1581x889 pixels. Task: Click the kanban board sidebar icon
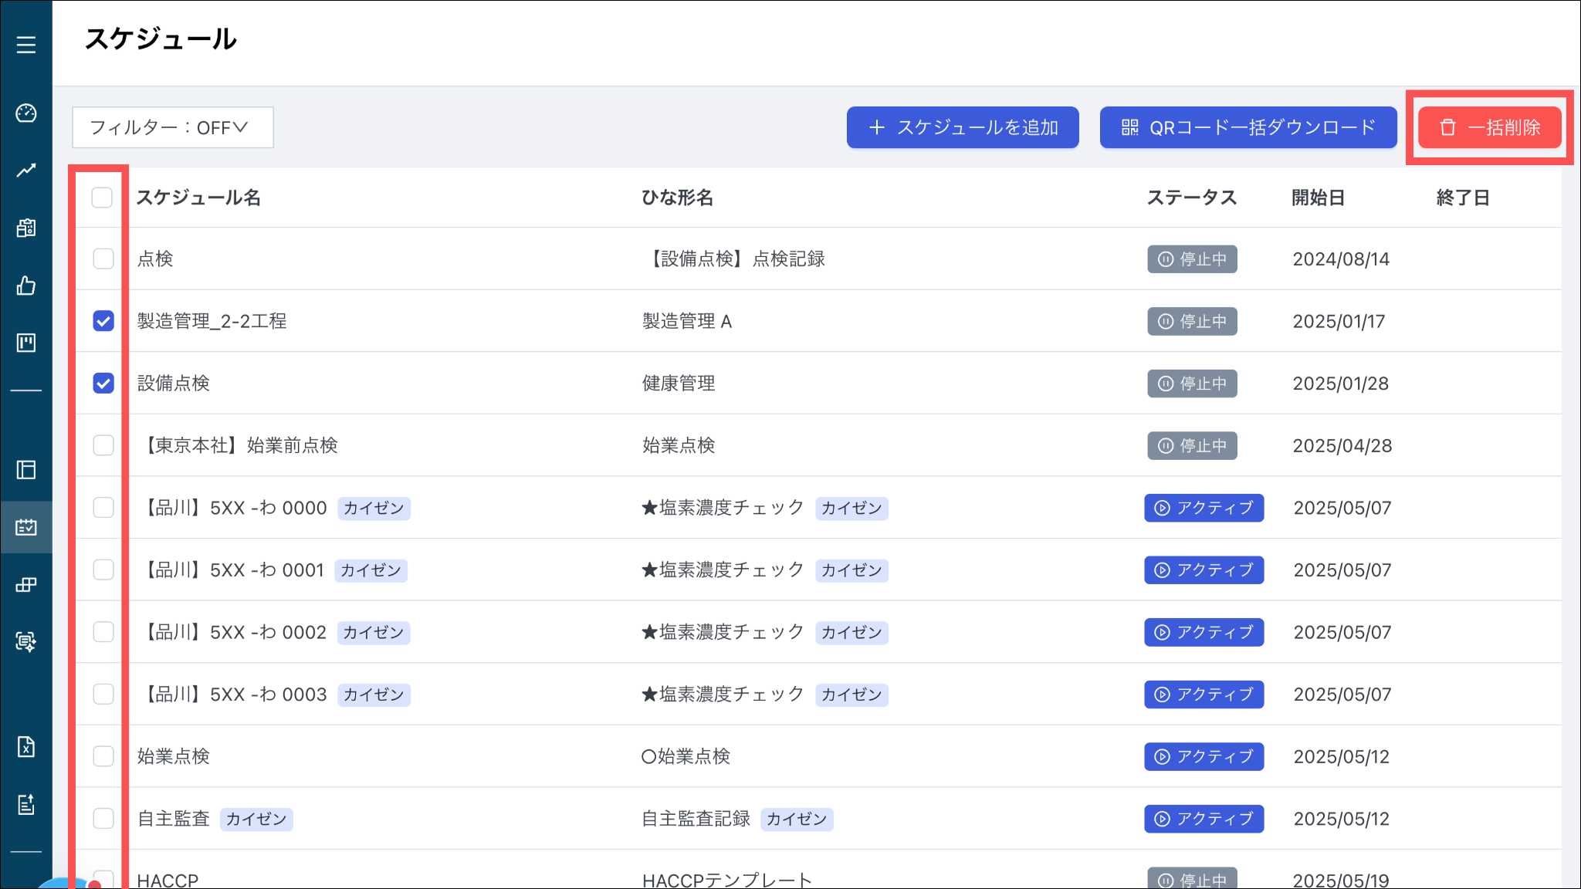point(26,343)
